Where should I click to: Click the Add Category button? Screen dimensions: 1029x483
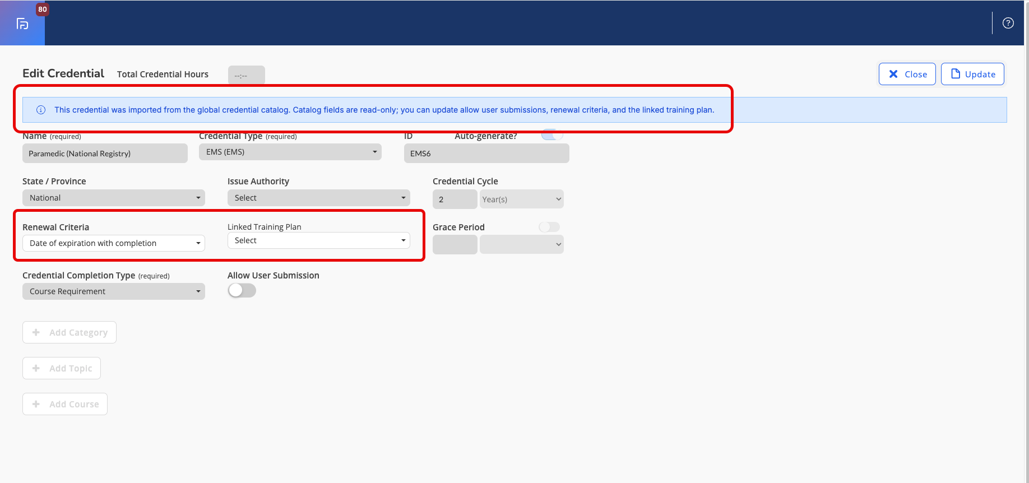69,332
